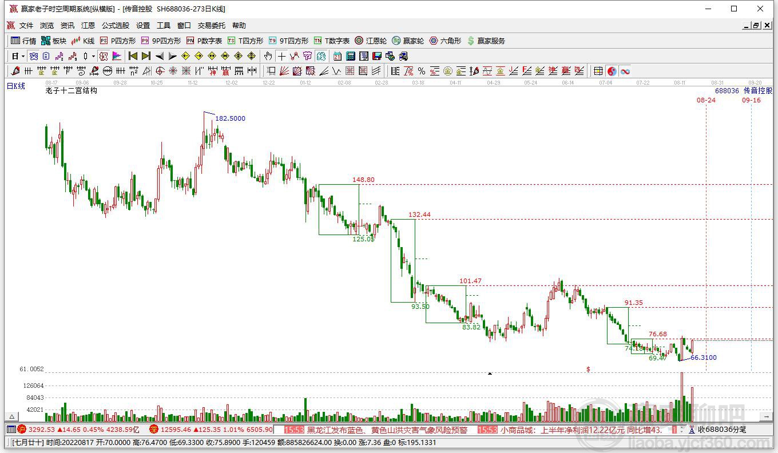
Task: Click the save floppy disk icon
Action: pos(376,56)
